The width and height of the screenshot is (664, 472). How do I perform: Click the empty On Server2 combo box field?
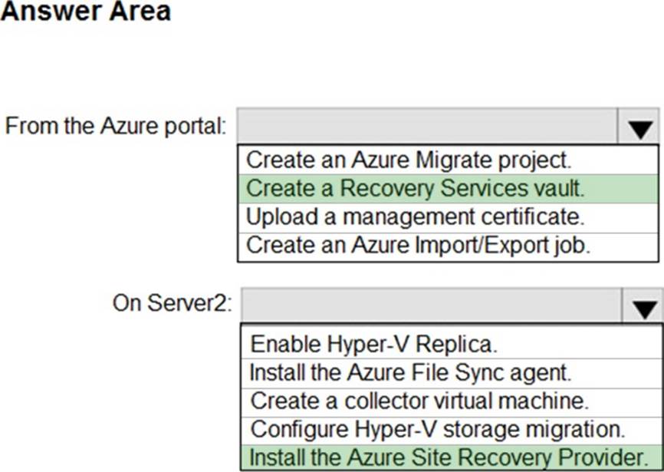click(432, 305)
